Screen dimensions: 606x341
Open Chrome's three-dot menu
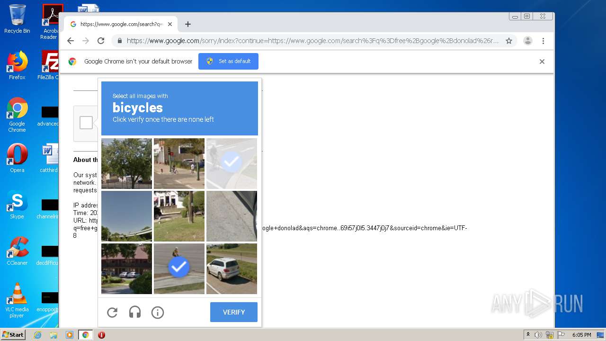coord(543,41)
